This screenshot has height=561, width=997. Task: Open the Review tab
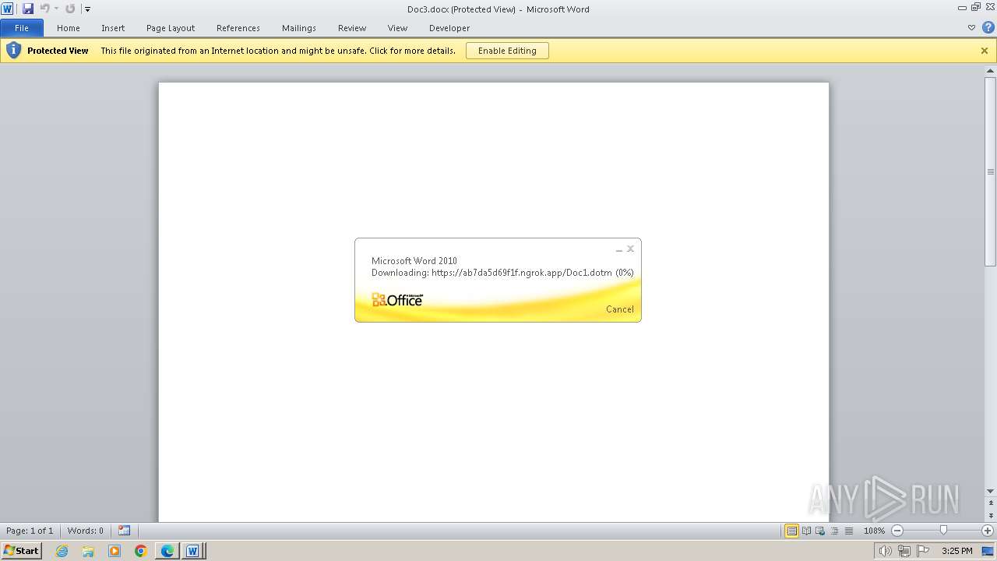click(x=352, y=28)
